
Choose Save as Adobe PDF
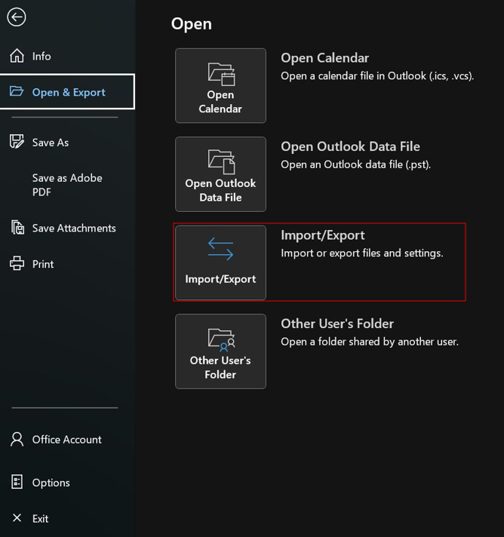(67, 185)
